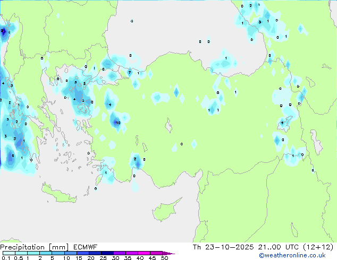Pick the magenta 45–50 mm legend swatch
Viewport: 337px width, 260px height.
coord(157,254)
